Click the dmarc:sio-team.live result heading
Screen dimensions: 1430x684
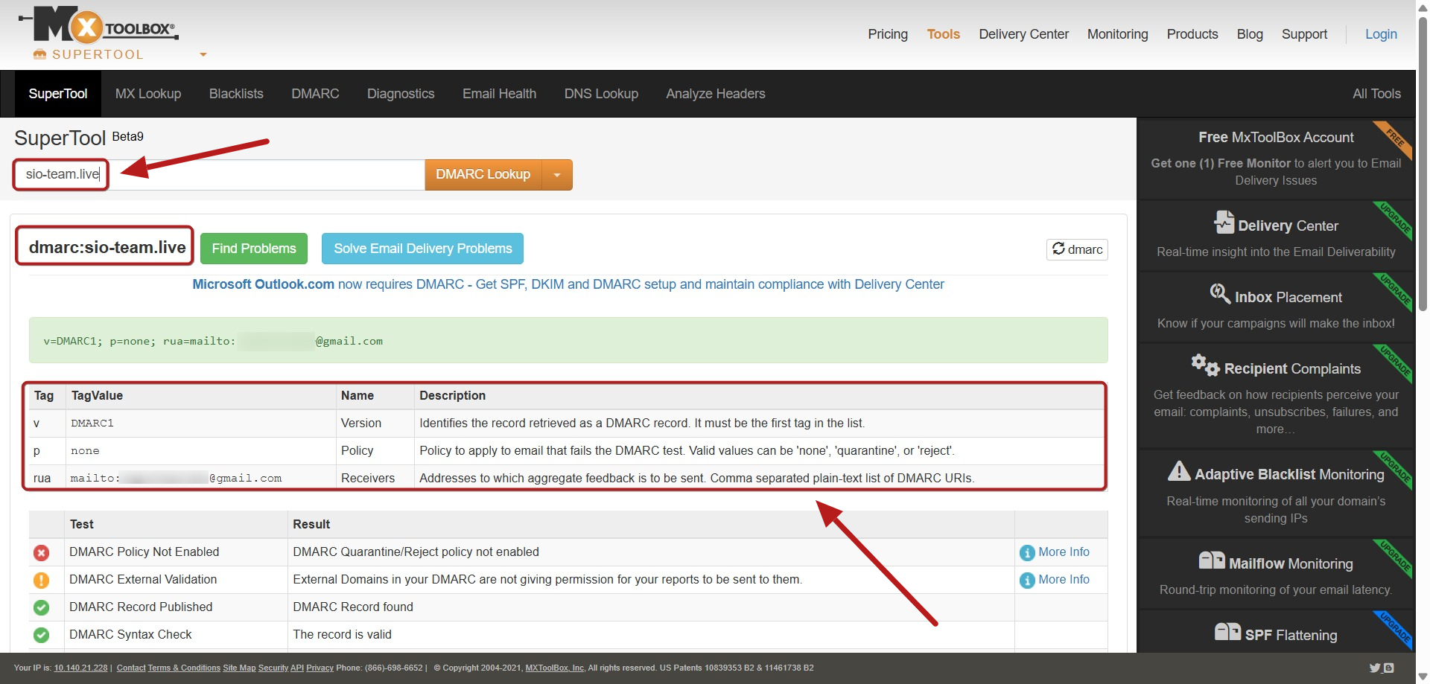click(107, 248)
